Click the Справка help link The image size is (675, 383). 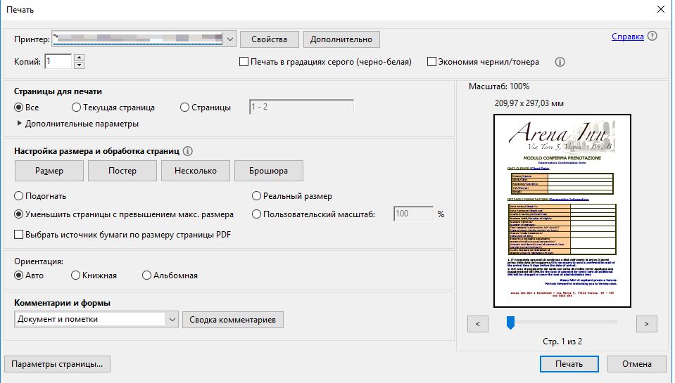(x=628, y=37)
